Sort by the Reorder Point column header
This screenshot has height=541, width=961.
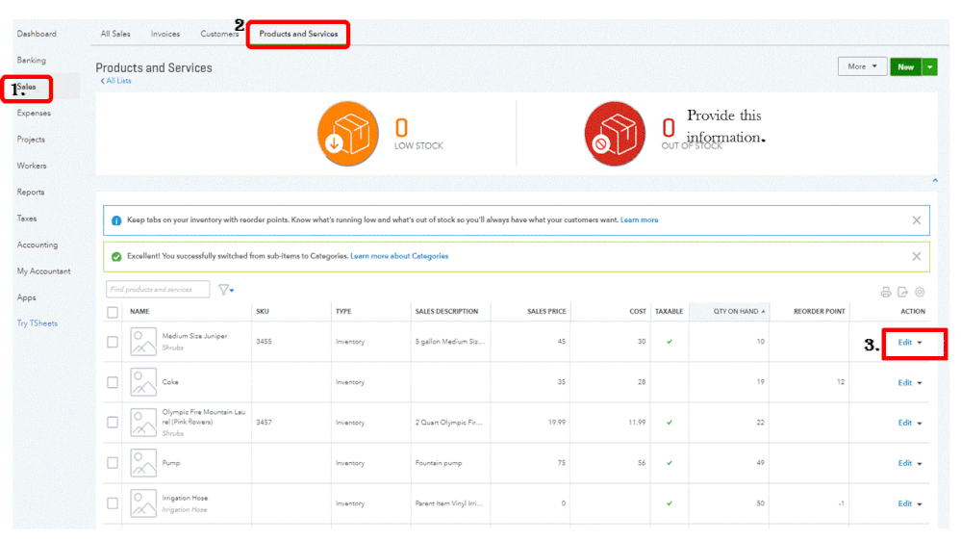[820, 312]
